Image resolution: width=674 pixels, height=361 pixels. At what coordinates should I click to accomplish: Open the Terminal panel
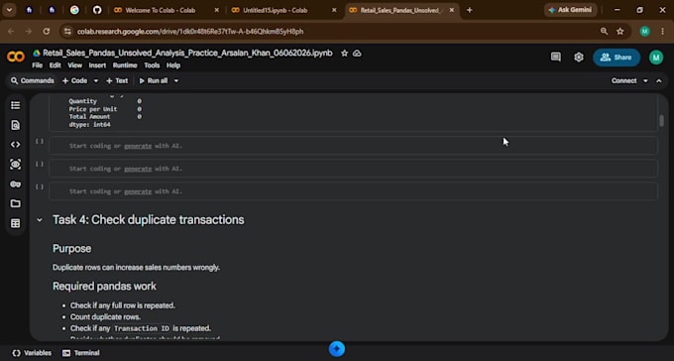[81, 353]
